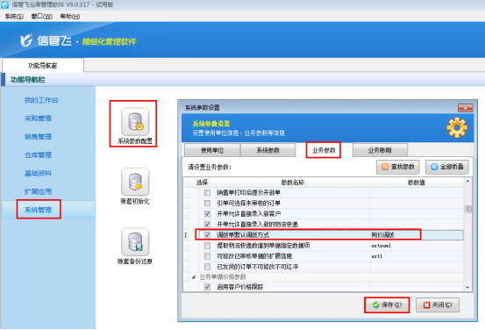Image resolution: width=485 pixels, height=330 pixels.
Task: Collapse the 业务单据价格参数 group
Action: [193, 277]
